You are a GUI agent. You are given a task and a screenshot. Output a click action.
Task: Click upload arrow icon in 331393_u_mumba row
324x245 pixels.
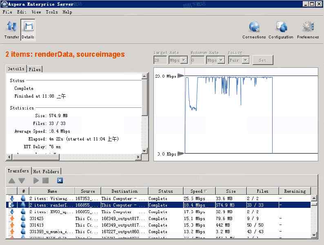[x=12, y=232]
